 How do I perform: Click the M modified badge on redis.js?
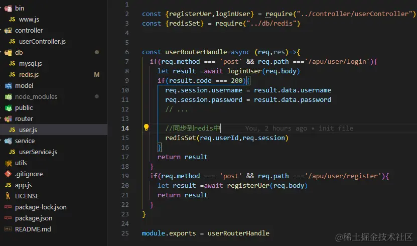click(97, 75)
